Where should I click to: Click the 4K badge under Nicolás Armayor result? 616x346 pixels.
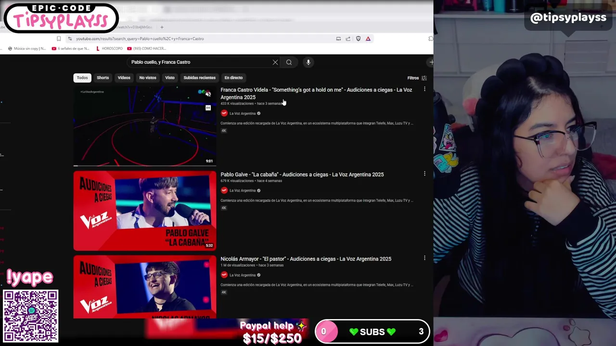(224, 292)
